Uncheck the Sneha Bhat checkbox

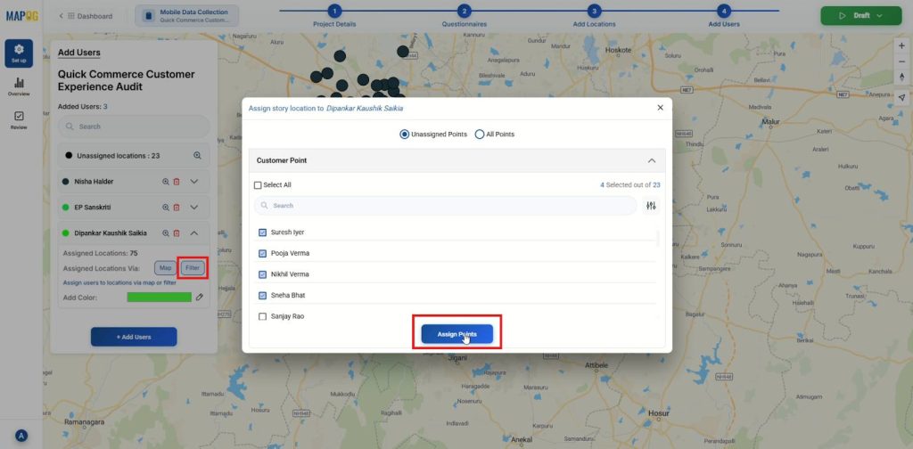(x=262, y=296)
